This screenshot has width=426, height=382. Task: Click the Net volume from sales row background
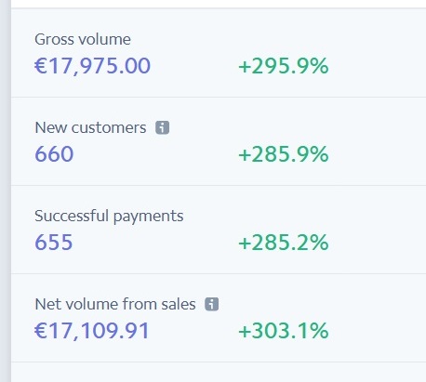[x=219, y=318]
